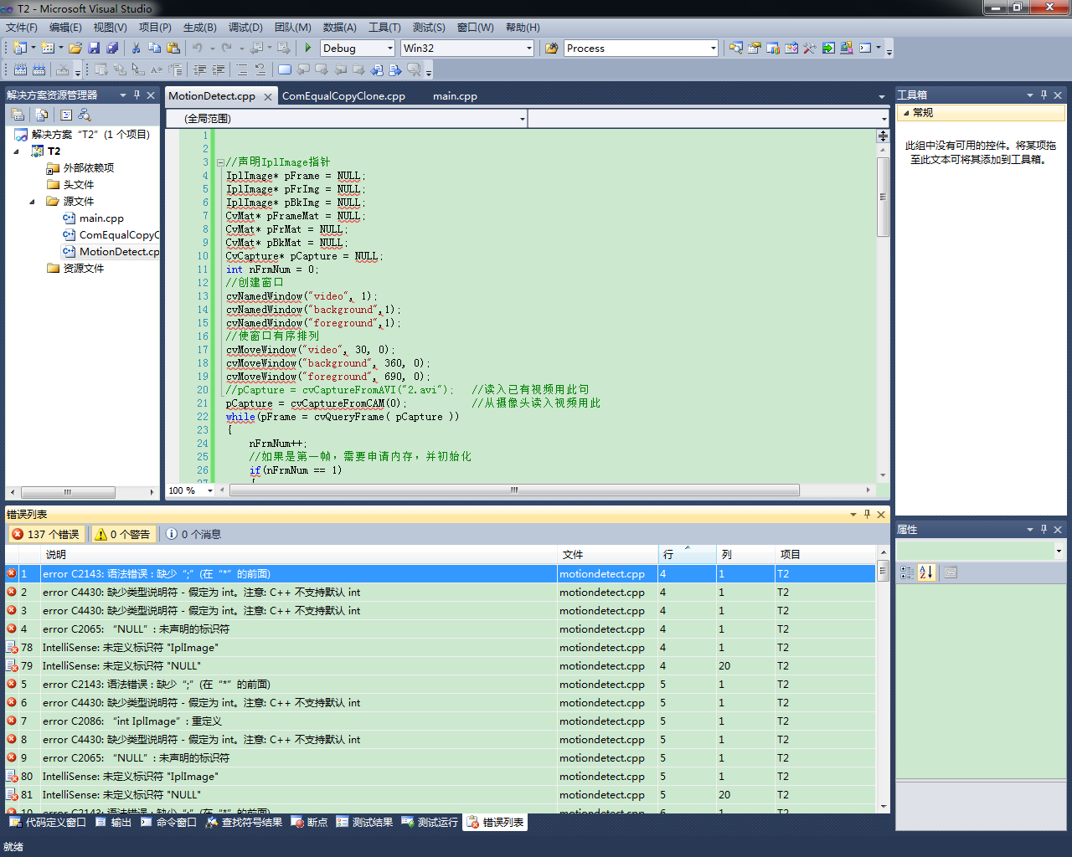Click the Open File toolbar icon
The height and width of the screenshot is (857, 1072).
click(x=75, y=49)
